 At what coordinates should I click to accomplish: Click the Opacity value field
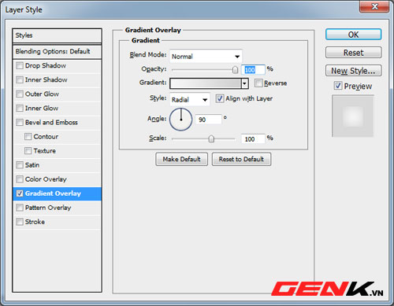click(253, 70)
